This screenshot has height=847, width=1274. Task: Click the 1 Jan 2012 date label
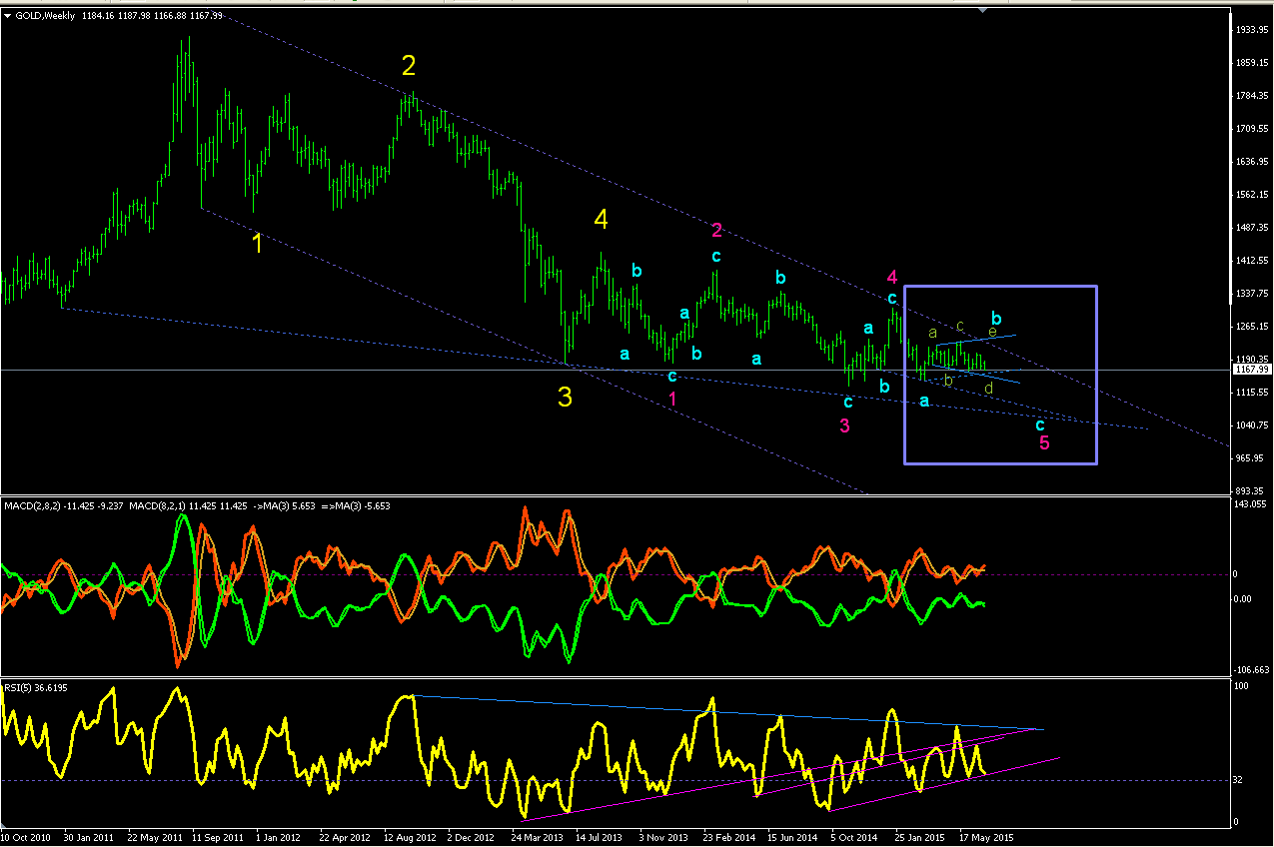point(279,838)
